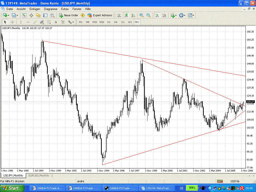Click the zoom in magnifier icon
Screen dimensions: 256x192
tap(141, 15)
